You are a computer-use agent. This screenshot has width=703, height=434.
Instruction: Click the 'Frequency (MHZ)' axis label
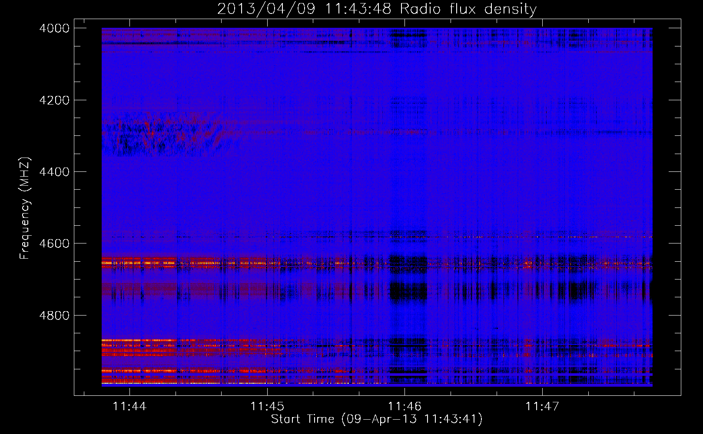(x=25, y=208)
